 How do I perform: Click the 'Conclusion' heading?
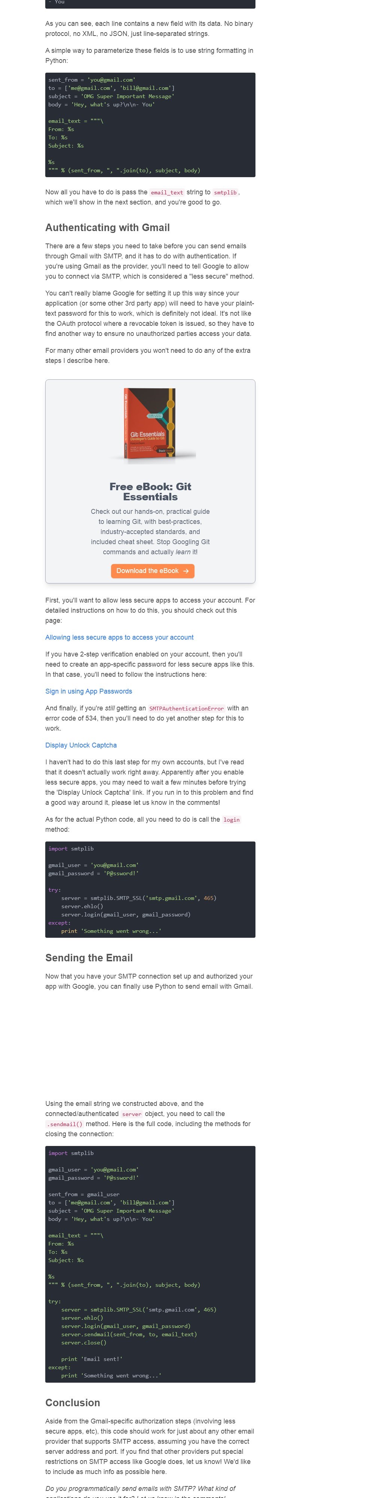(73, 1403)
